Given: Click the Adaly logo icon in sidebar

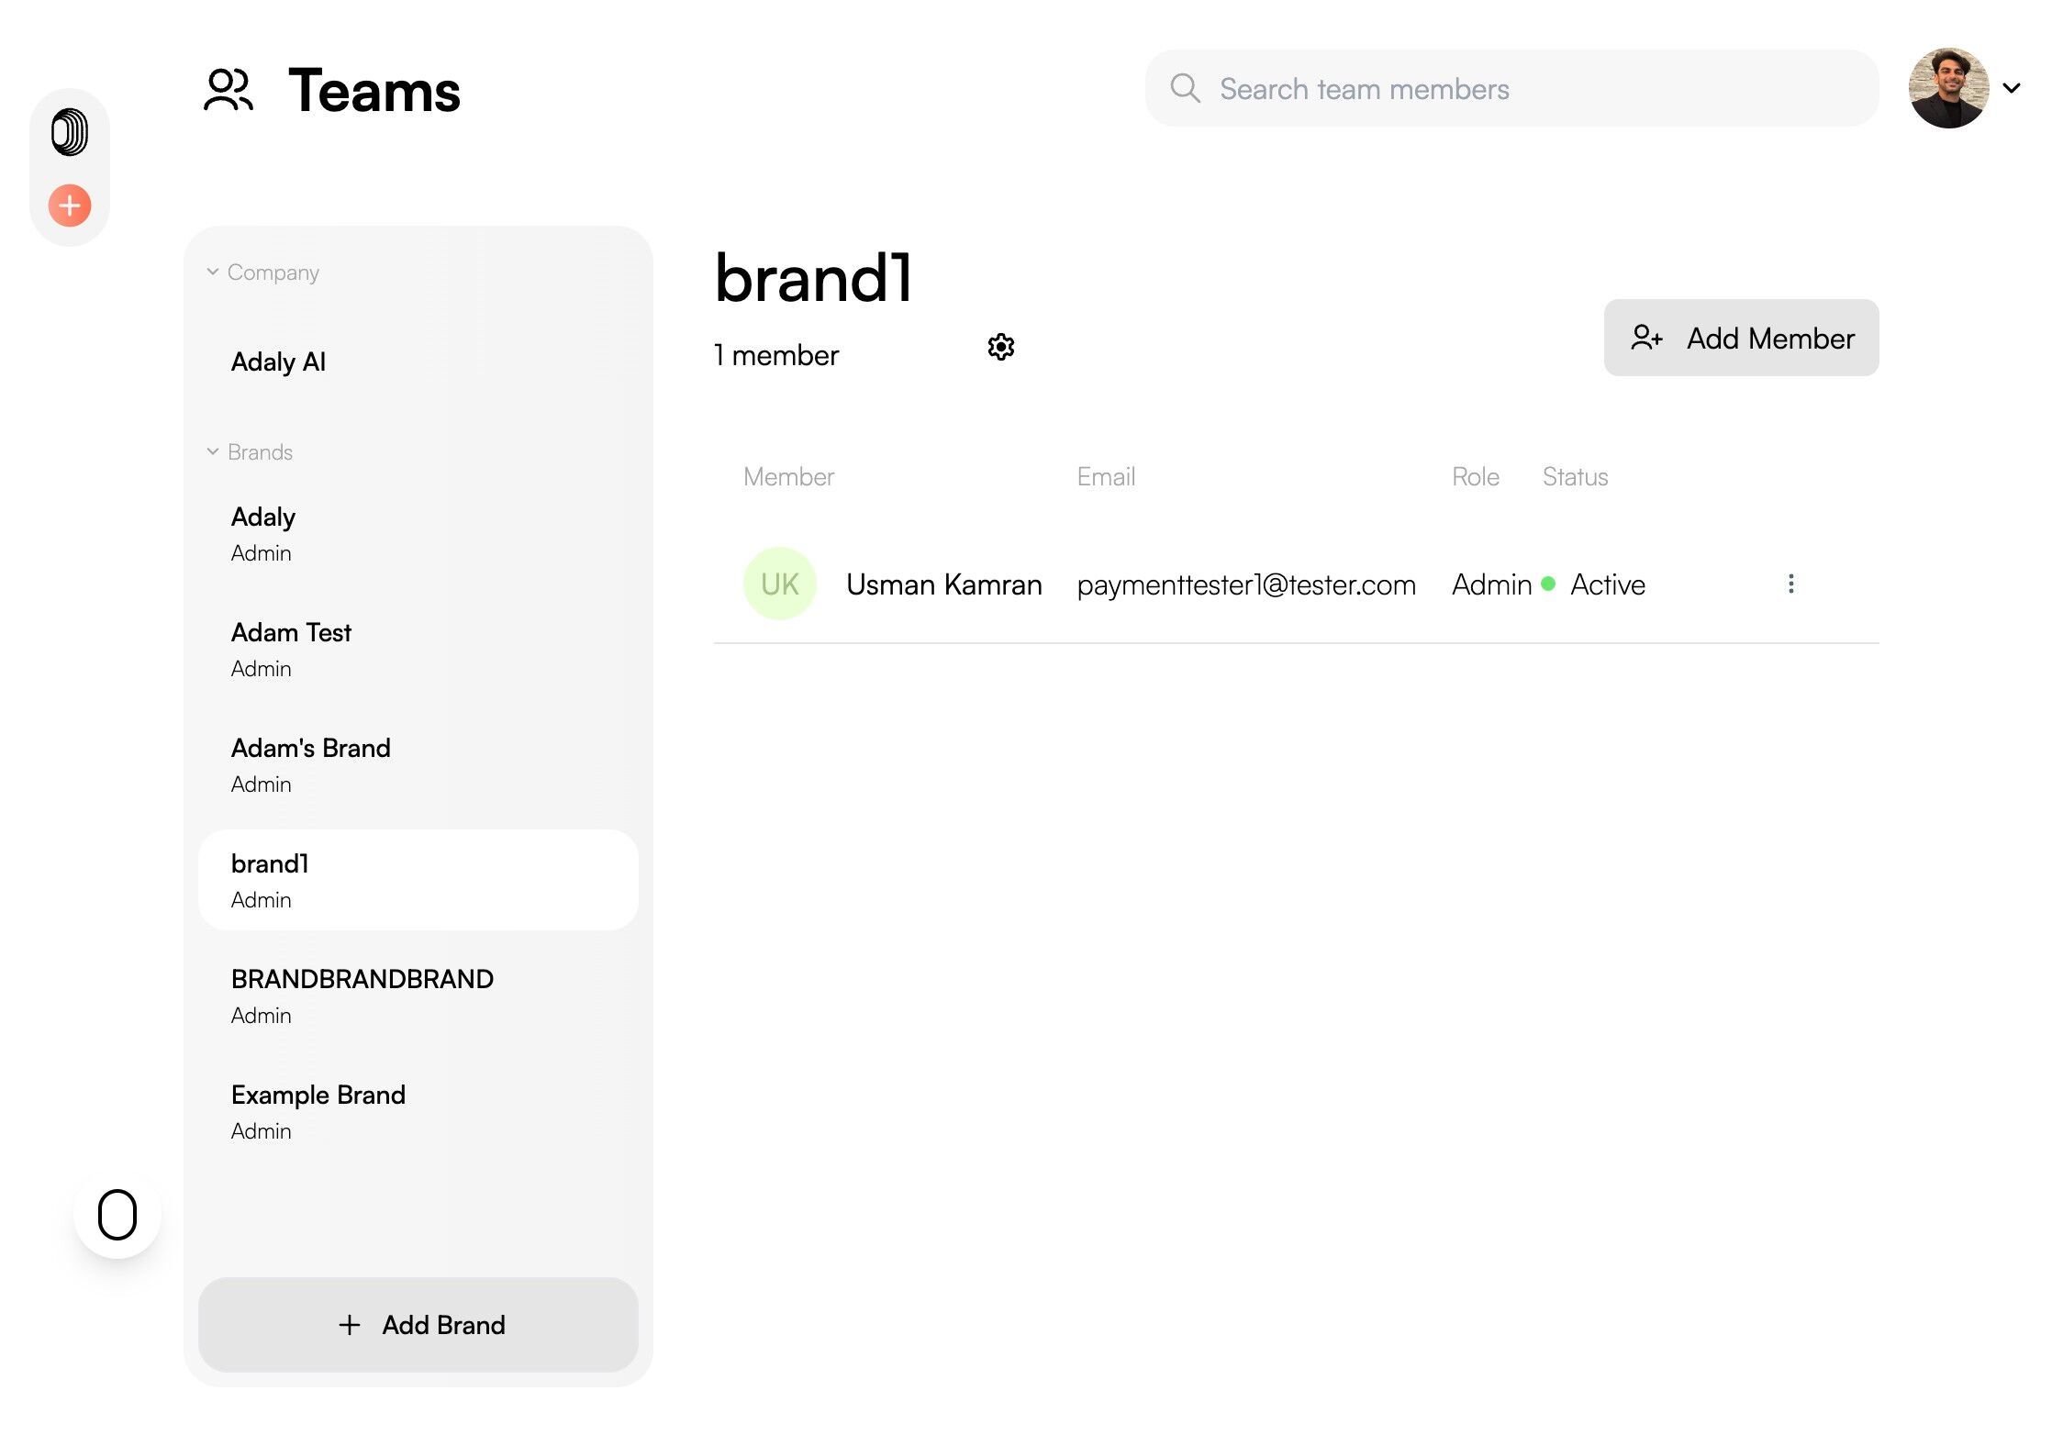Looking at the screenshot, I should point(70,132).
